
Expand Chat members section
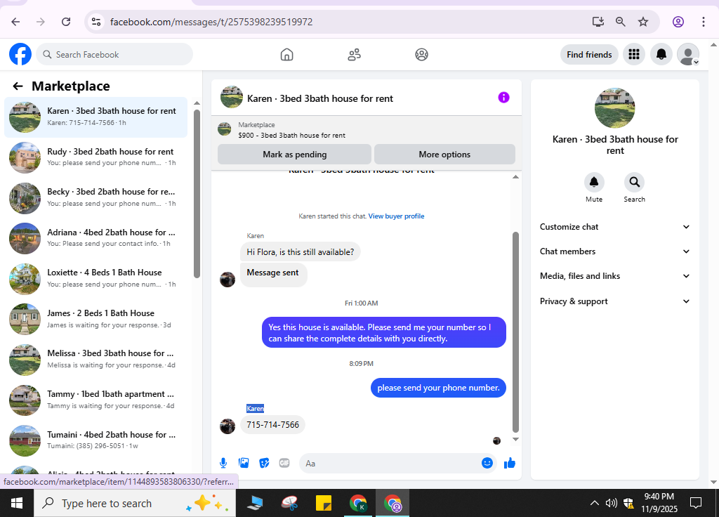pos(615,251)
